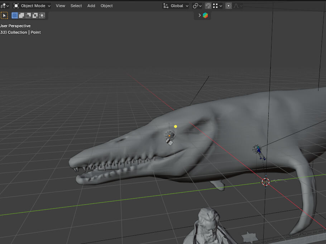This screenshot has height=244, width=326.
Task: Choose the Extend Selection mode
Action: (21, 16)
